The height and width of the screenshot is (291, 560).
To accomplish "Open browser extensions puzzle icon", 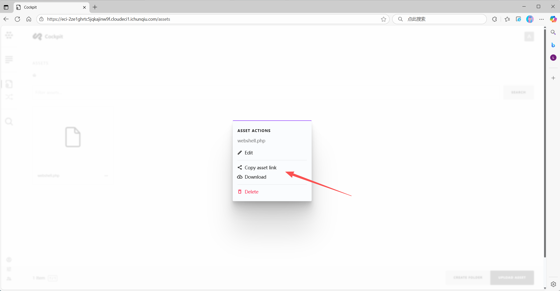I will tap(494, 19).
